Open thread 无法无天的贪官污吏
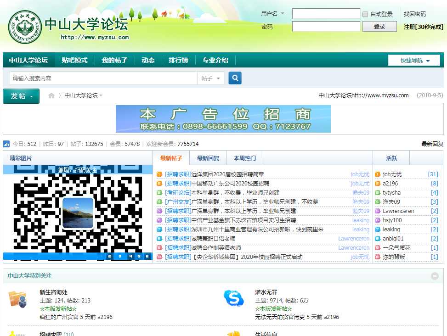 pyautogui.click(x=280, y=317)
